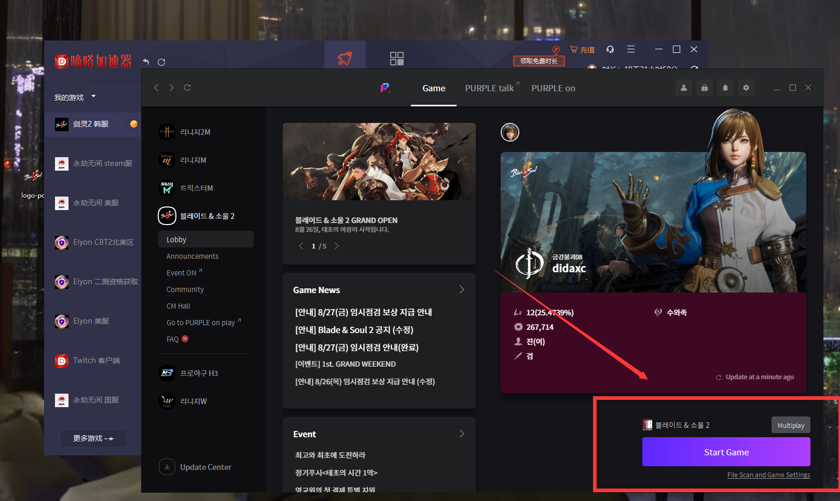This screenshot has height=501, width=840.
Task: Expand the Game News section arrow
Action: 462,289
